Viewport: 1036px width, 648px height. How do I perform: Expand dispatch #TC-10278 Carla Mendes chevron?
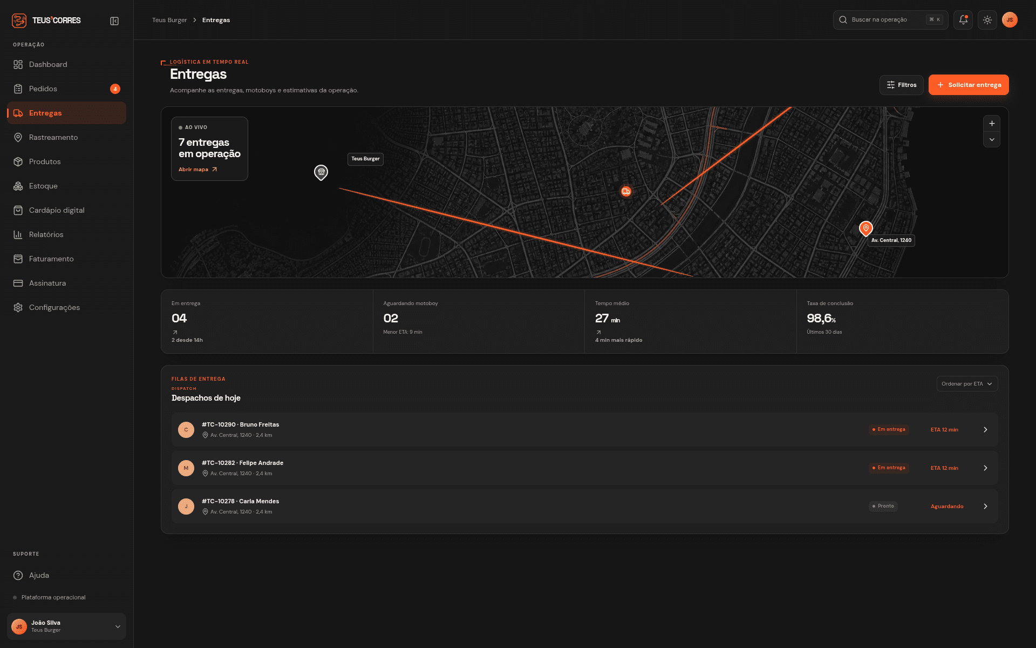click(985, 507)
